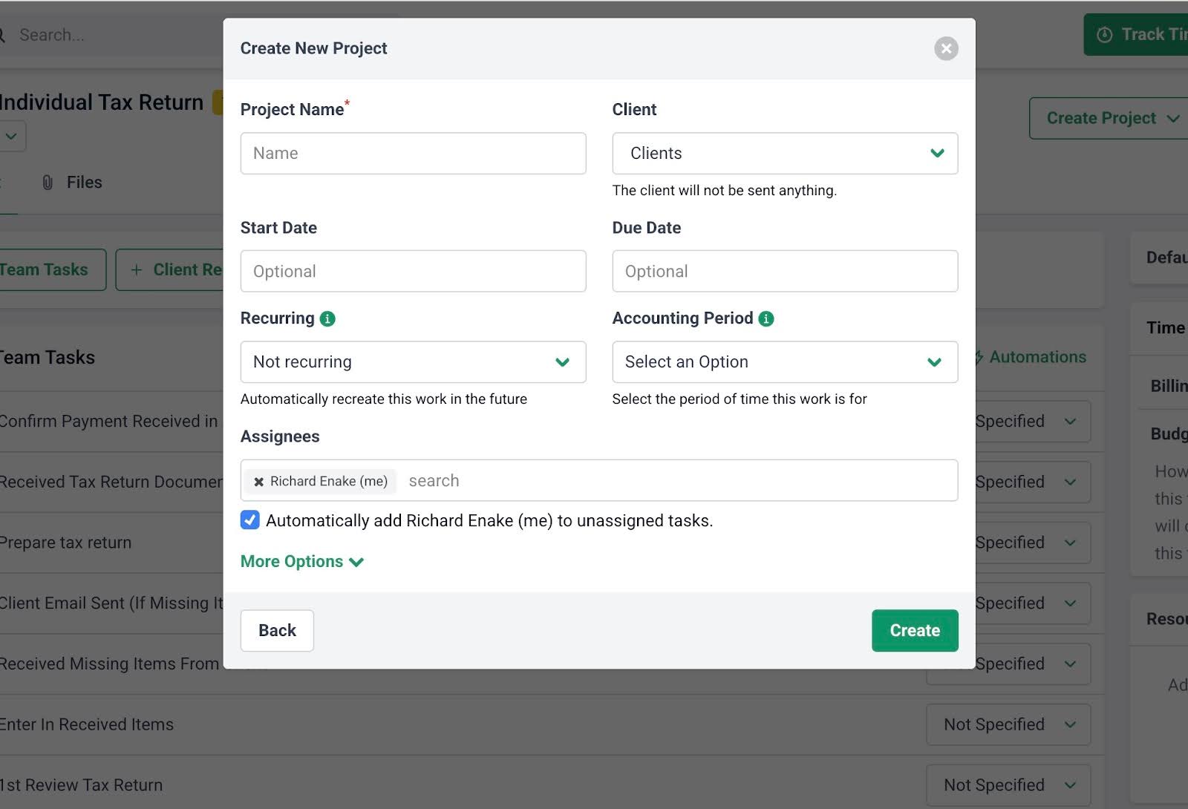Open the Accounting Period Select an Option dropdown
This screenshot has width=1188, height=809.
pos(785,362)
